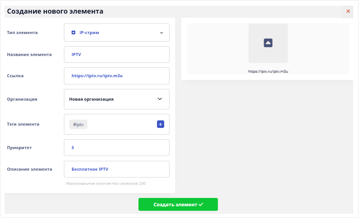Click the 'Описание элемента' text field
Image resolution: width=359 pixels, height=218 pixels.
(117, 169)
